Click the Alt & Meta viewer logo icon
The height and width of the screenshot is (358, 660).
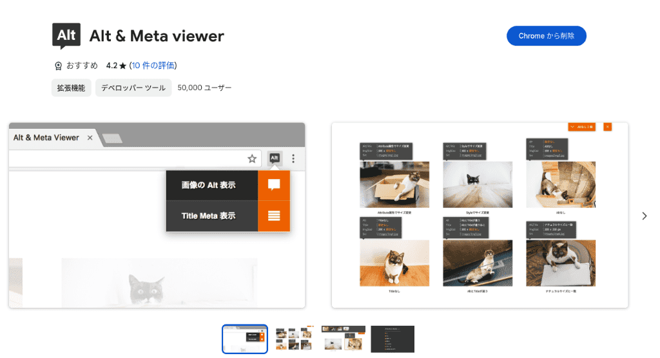pyautogui.click(x=66, y=36)
